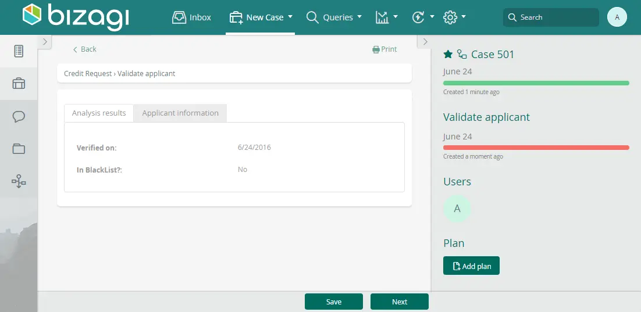Expand the Live Processes dropdown arrow

(432, 17)
